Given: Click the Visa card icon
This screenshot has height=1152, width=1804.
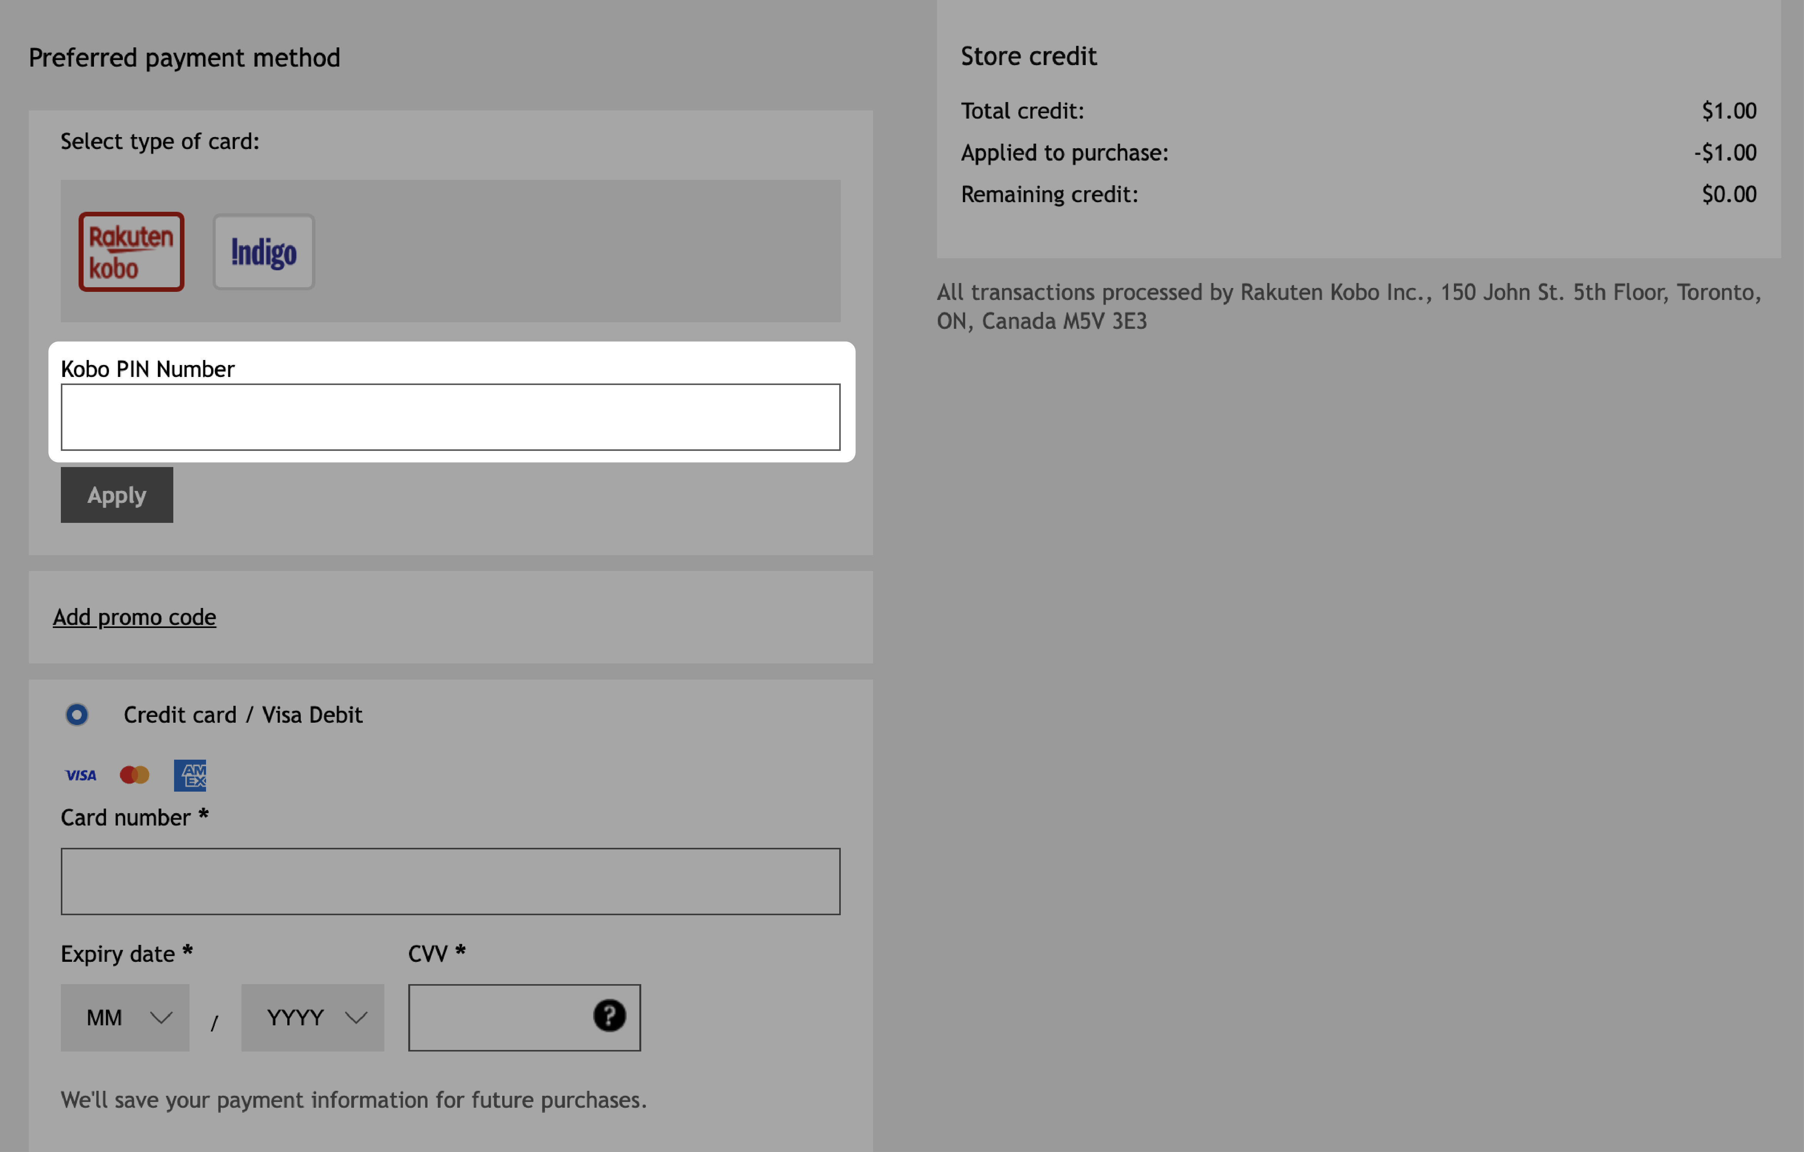Looking at the screenshot, I should pyautogui.click(x=80, y=773).
